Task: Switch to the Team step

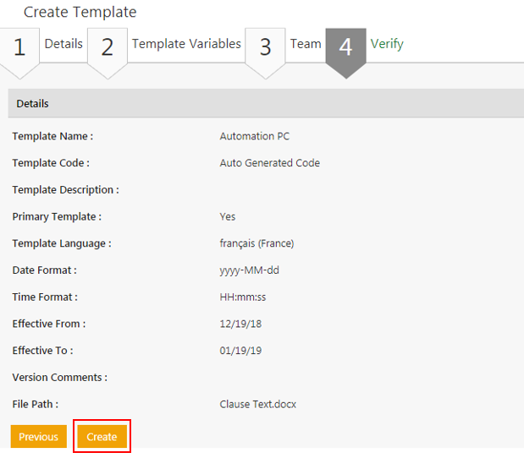Action: [x=306, y=44]
